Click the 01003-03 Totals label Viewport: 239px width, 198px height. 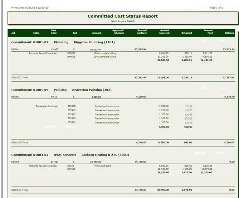point(20,190)
